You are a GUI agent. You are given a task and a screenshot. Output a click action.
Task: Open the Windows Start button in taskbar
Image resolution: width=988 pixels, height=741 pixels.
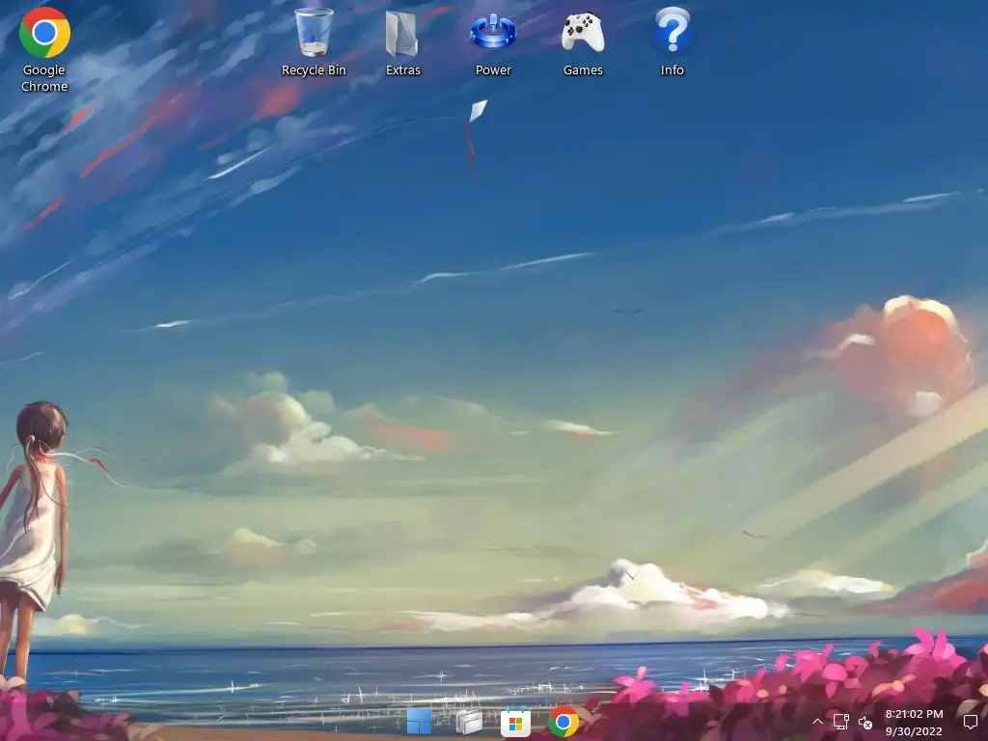click(x=419, y=722)
